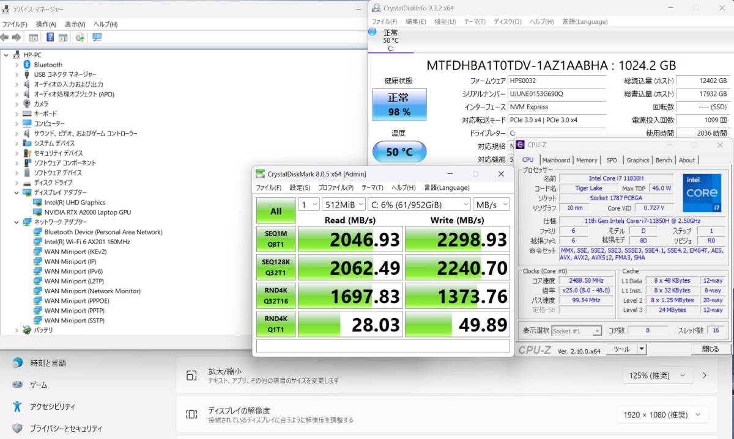
Task: Click the Intel Core i7 badge in CPU-Z
Action: click(702, 192)
